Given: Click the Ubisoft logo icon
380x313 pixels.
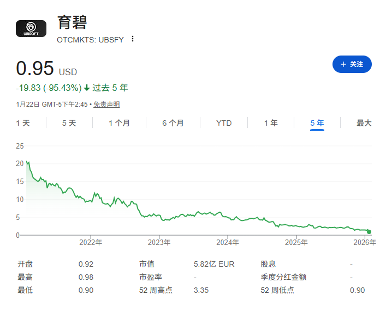Looking at the screenshot, I should [31, 28].
